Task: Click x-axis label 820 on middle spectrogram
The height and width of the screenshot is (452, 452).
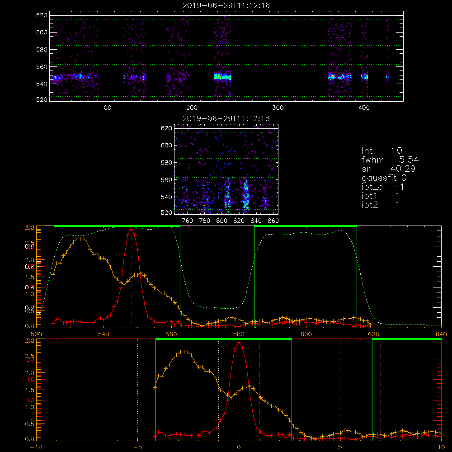Action: [239, 221]
